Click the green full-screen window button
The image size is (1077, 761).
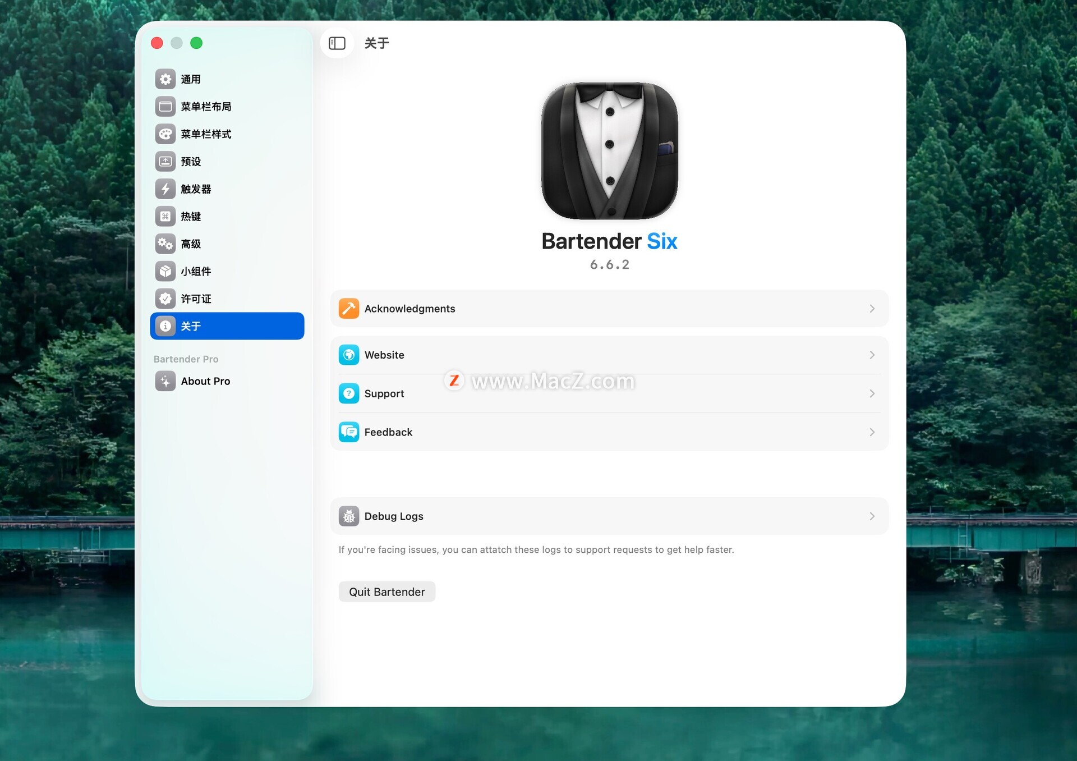point(196,43)
